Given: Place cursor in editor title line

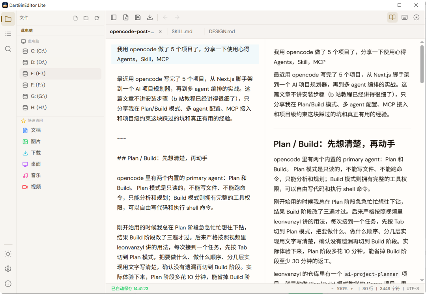Looking at the screenshot, I should tap(185, 54).
